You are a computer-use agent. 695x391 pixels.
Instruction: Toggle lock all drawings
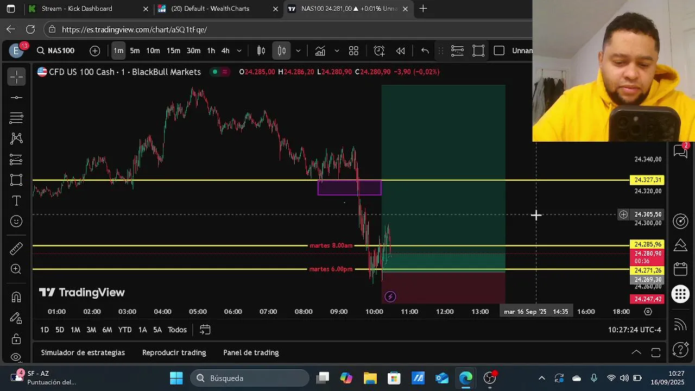click(16, 339)
